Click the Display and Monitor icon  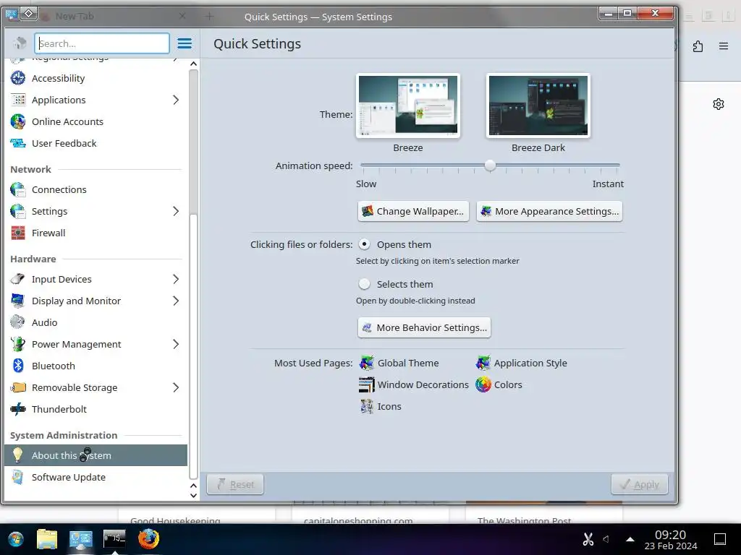(18, 301)
